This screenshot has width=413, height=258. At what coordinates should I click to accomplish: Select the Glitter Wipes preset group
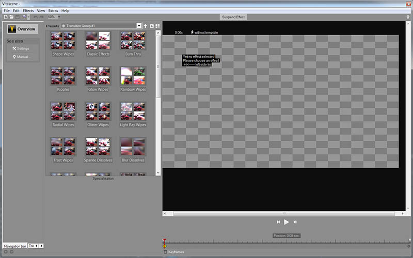click(98, 115)
